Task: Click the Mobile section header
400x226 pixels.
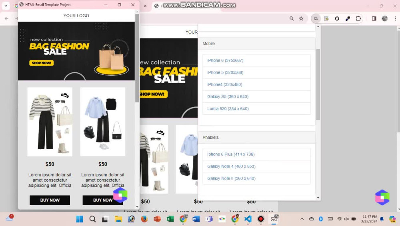Action: 257,44
